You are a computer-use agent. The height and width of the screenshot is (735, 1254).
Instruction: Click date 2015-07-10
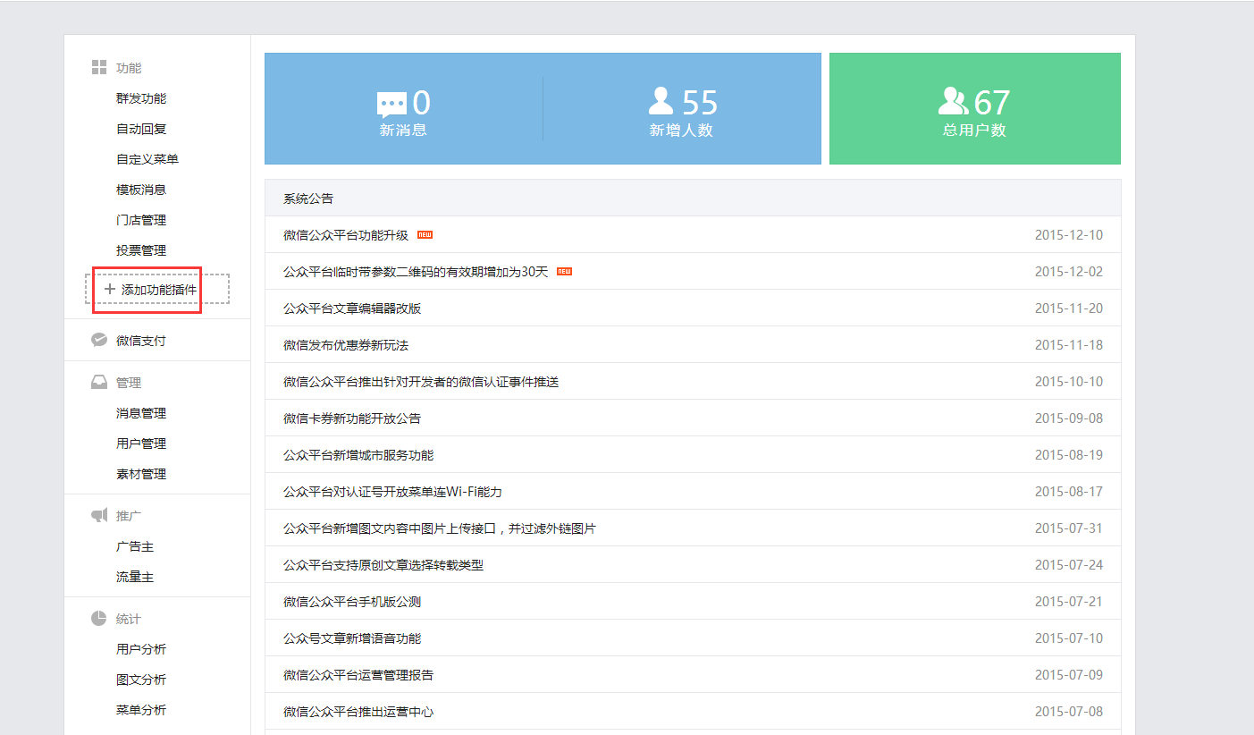(1069, 638)
